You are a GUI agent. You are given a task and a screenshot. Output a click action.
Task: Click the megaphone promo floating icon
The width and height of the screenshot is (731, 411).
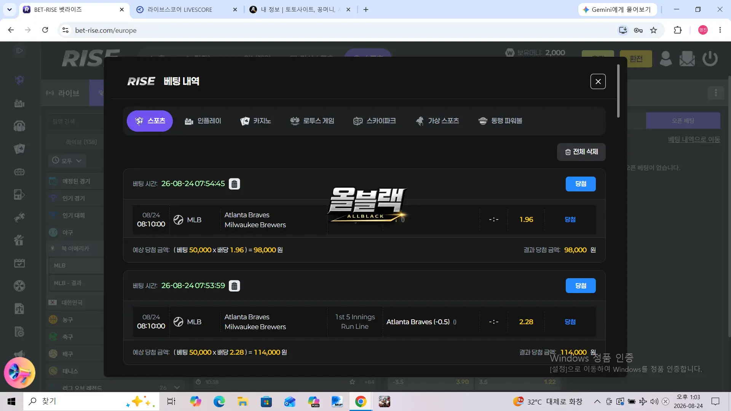[x=19, y=373]
